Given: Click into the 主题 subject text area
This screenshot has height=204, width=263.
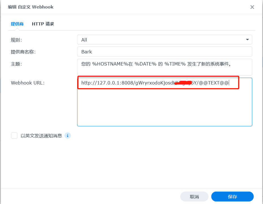Looking at the screenshot, I should click(164, 67).
